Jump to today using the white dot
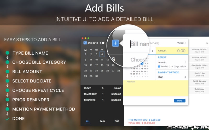 point(103,43)
